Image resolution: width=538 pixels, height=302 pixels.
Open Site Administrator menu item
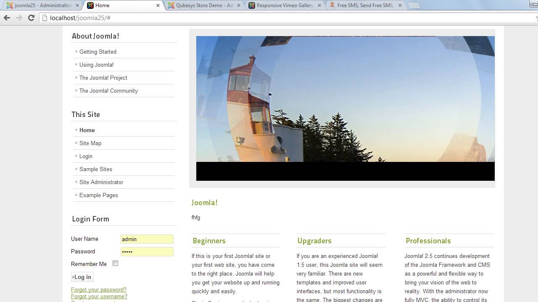101,182
